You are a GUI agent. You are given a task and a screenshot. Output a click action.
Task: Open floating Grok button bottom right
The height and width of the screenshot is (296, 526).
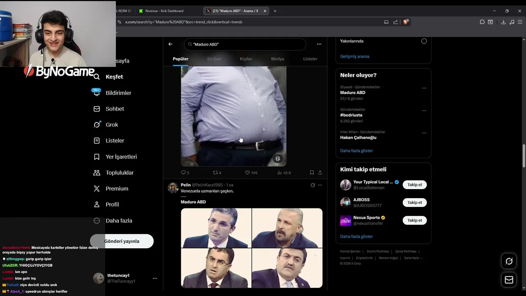(509, 261)
